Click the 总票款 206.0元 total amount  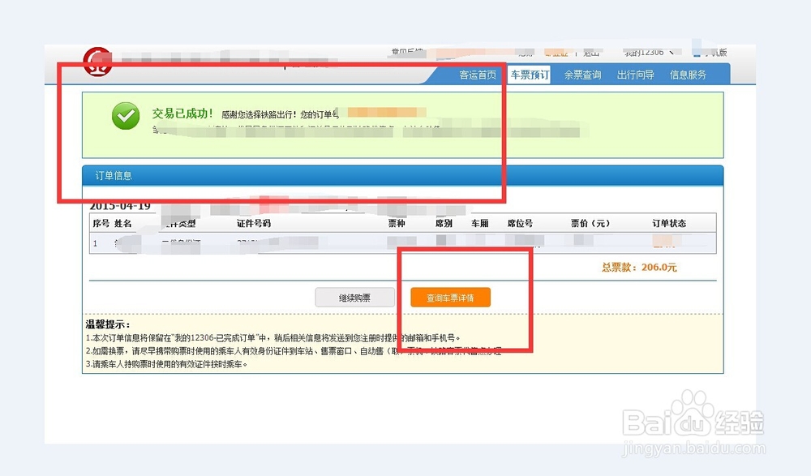[x=642, y=267]
